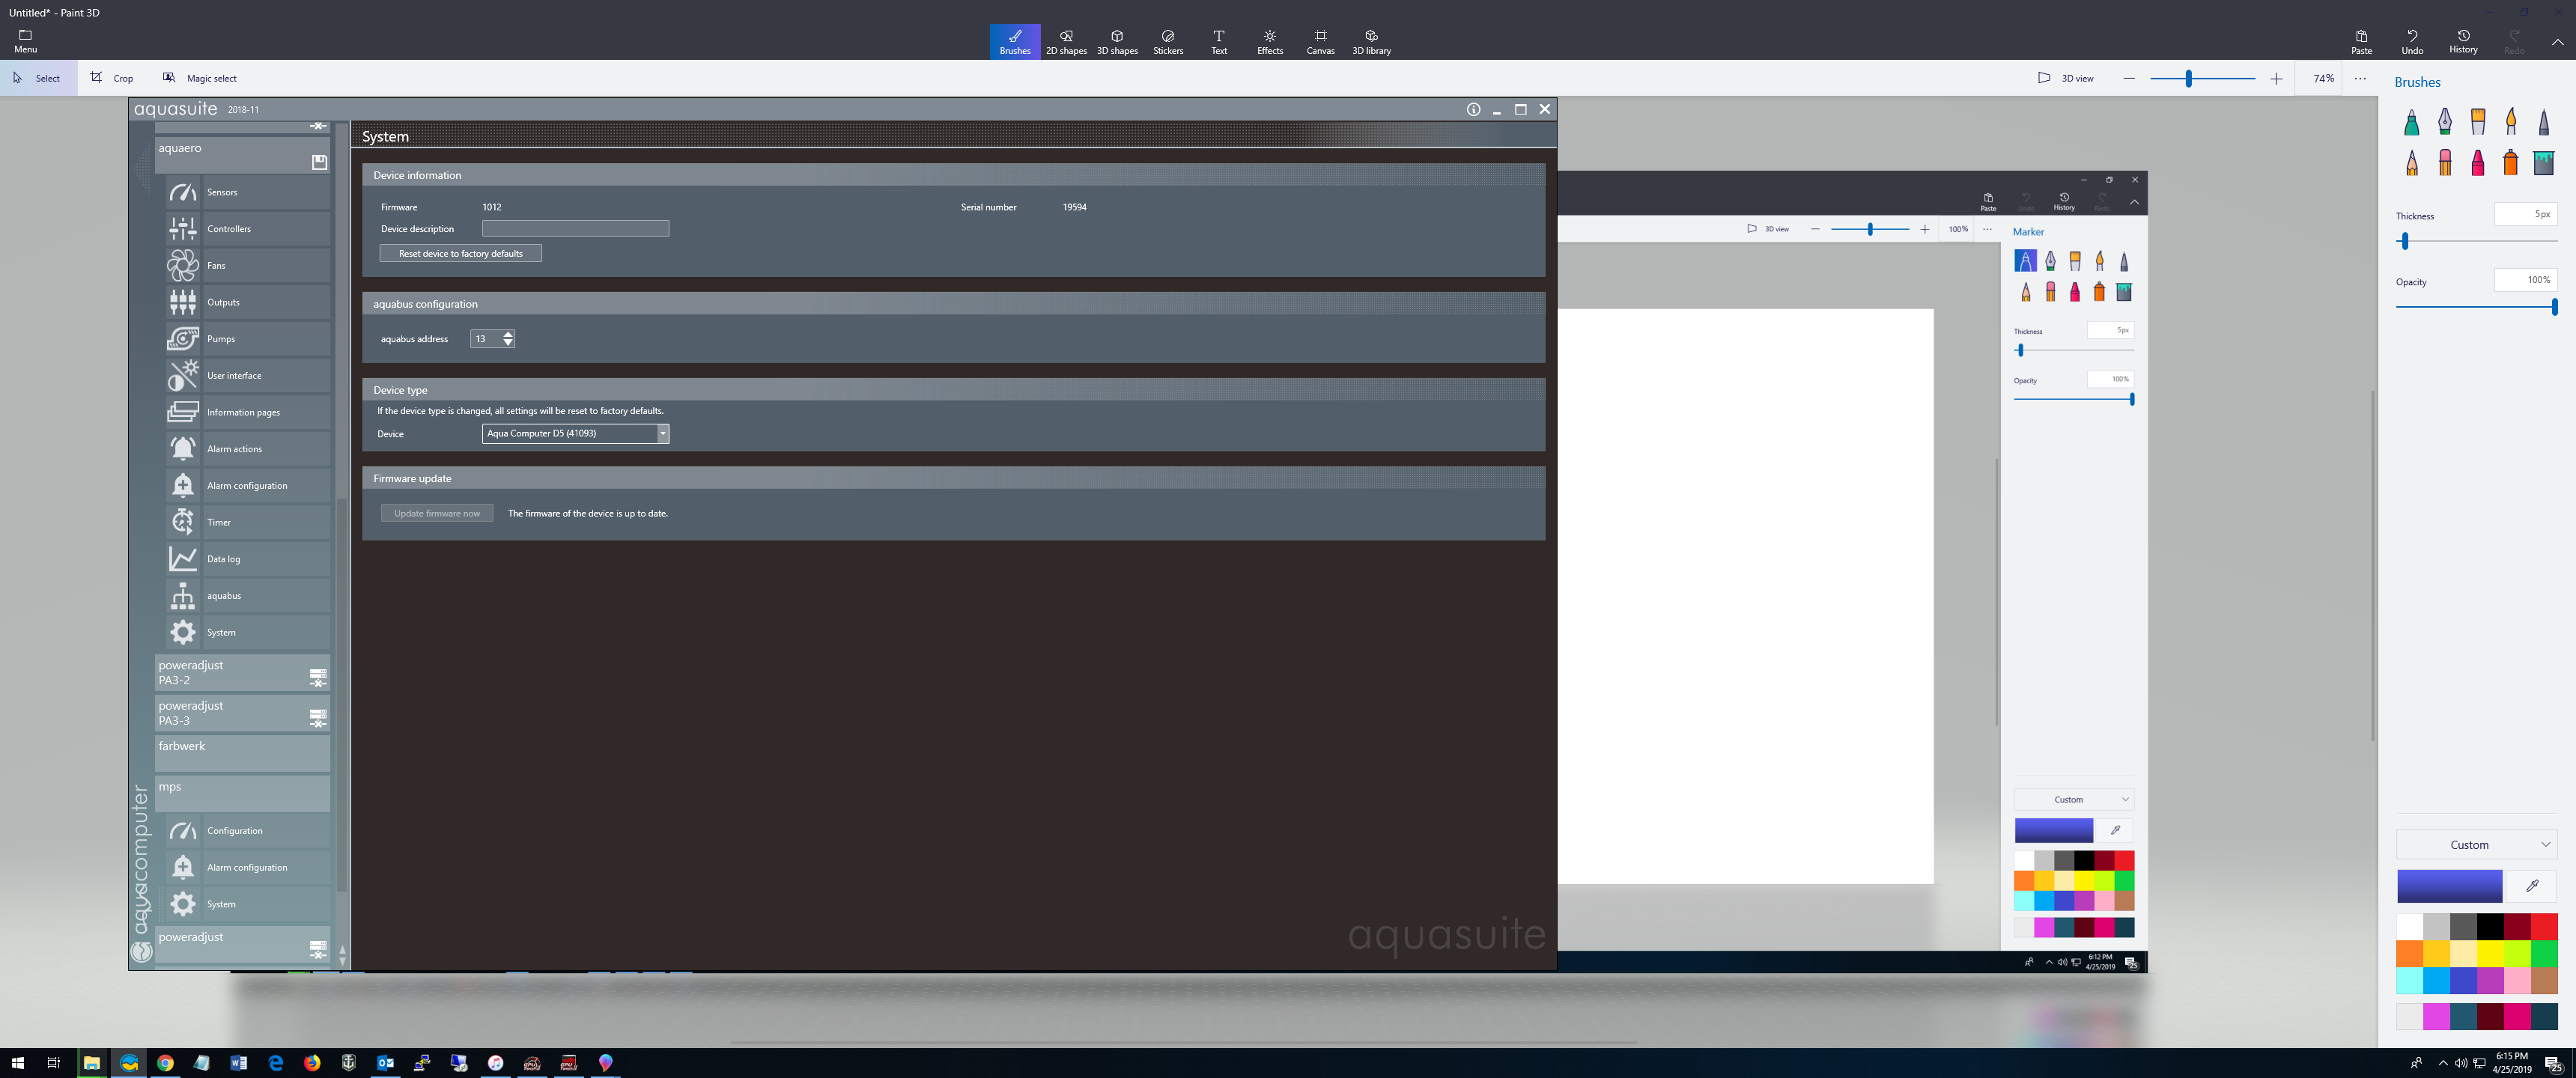Switch to the Canvas tab
Image resolution: width=2576 pixels, height=1078 pixels.
(x=1319, y=41)
